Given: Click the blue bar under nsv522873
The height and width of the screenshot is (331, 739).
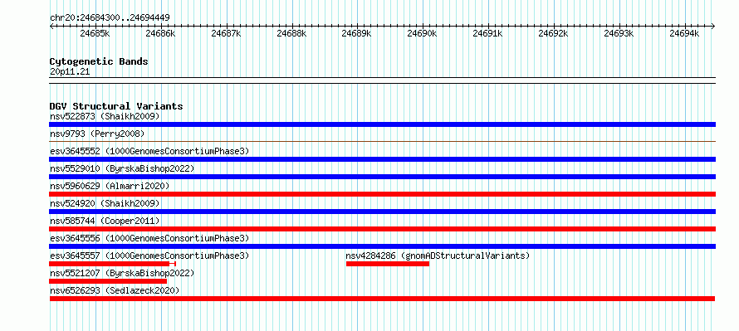Looking at the screenshot, I should tap(382, 124).
